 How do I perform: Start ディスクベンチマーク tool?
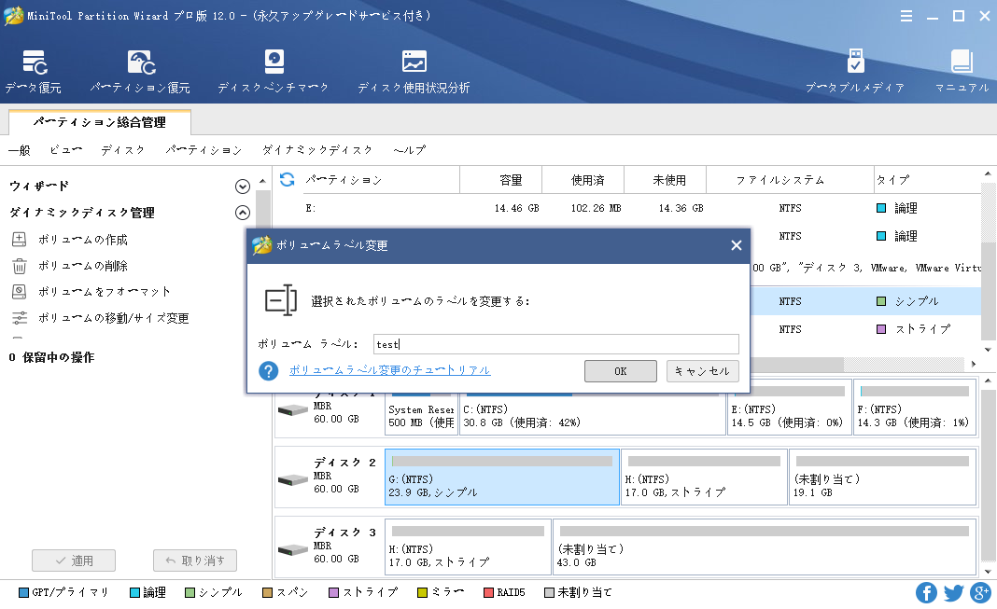[274, 72]
